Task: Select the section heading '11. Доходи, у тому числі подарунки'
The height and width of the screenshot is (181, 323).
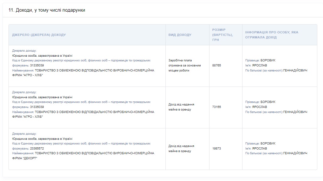Action: tap(47, 10)
